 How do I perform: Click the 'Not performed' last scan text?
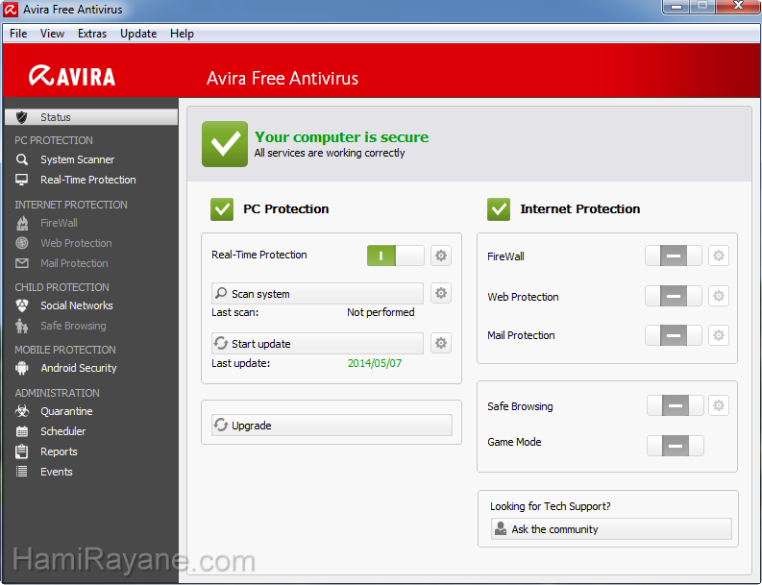point(381,312)
